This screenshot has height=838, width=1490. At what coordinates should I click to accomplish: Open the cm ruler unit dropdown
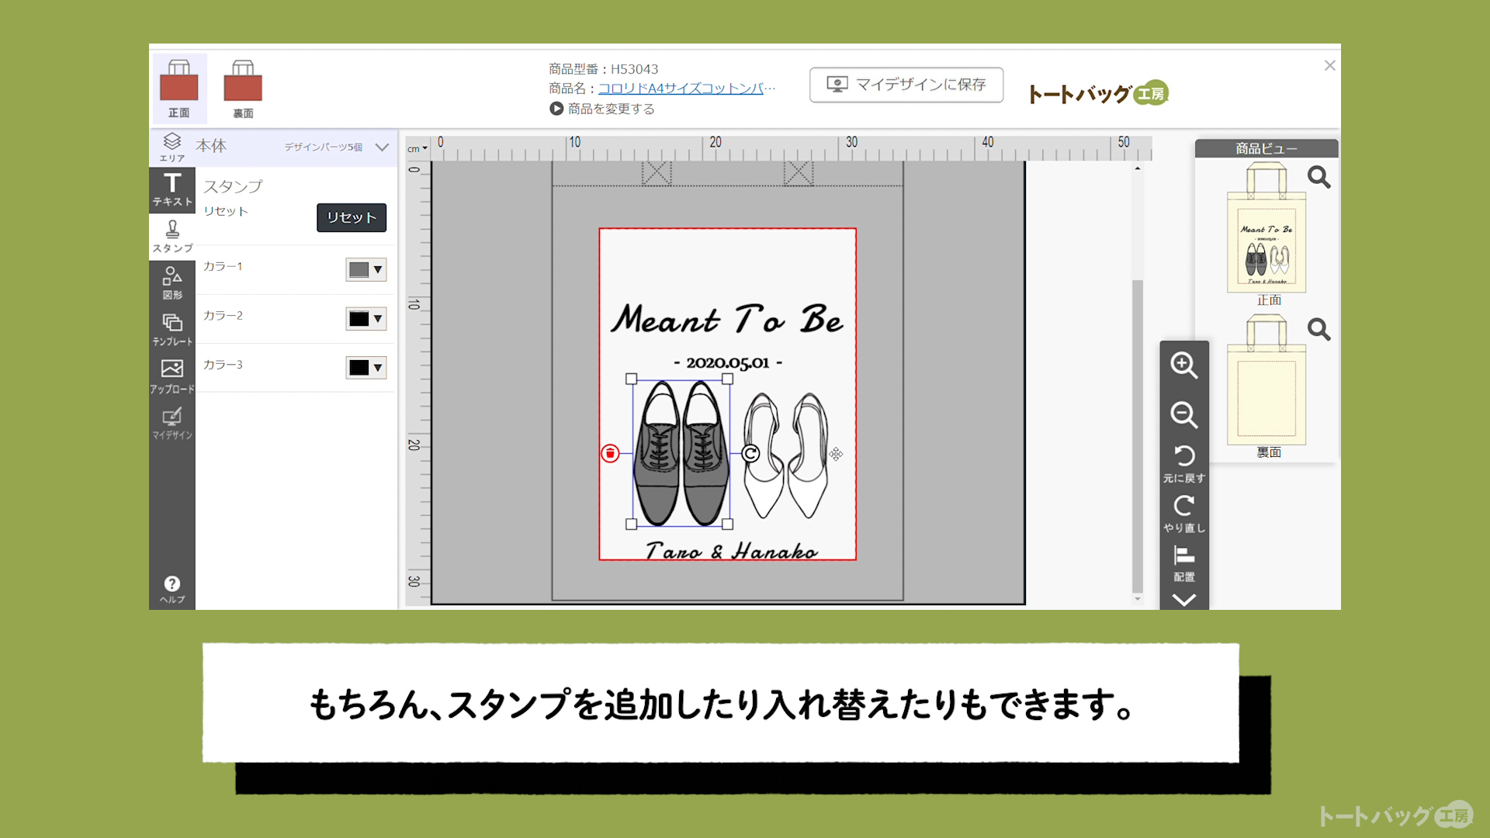tap(418, 149)
